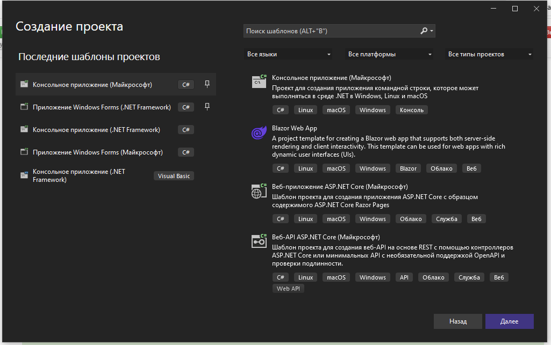Select recent C# template Консольное приложение (.NET Framework)
This screenshot has height=345, width=551.
click(116, 129)
